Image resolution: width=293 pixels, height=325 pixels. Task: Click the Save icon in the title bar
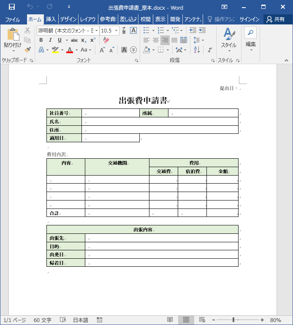coord(12,7)
